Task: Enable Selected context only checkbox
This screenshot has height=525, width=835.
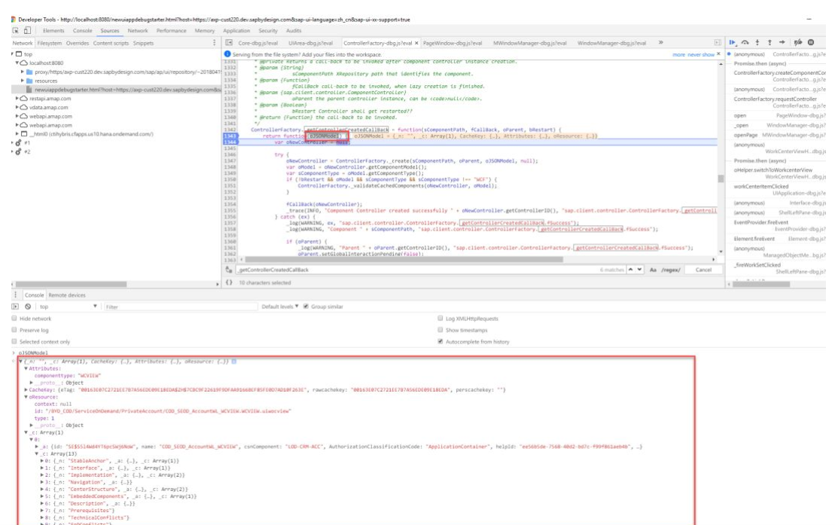Action: click(14, 342)
